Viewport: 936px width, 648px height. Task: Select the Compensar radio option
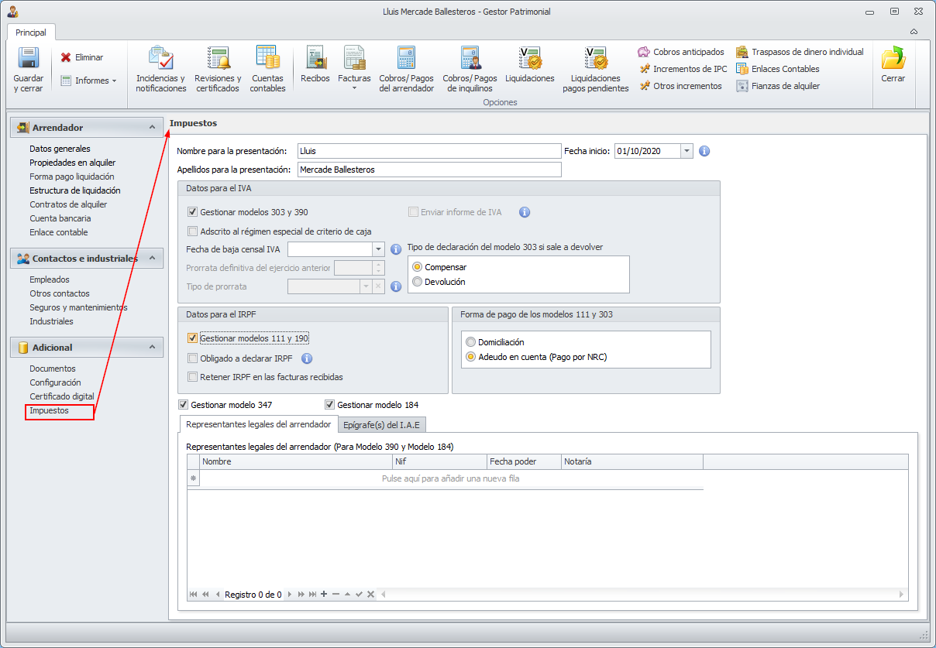point(418,267)
